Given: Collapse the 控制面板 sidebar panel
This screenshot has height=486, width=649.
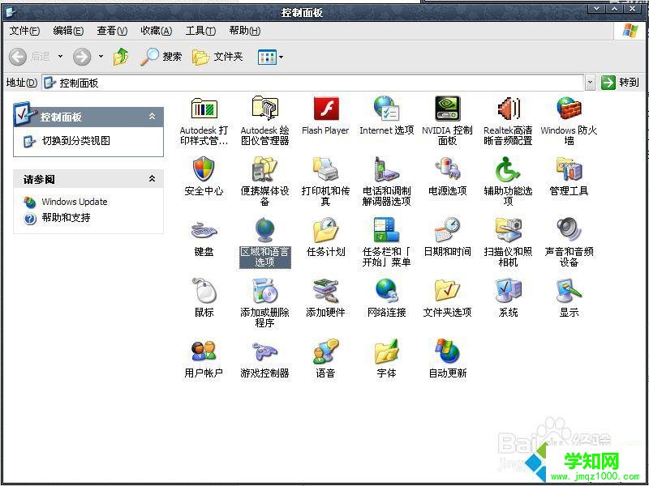Looking at the screenshot, I should [x=153, y=117].
